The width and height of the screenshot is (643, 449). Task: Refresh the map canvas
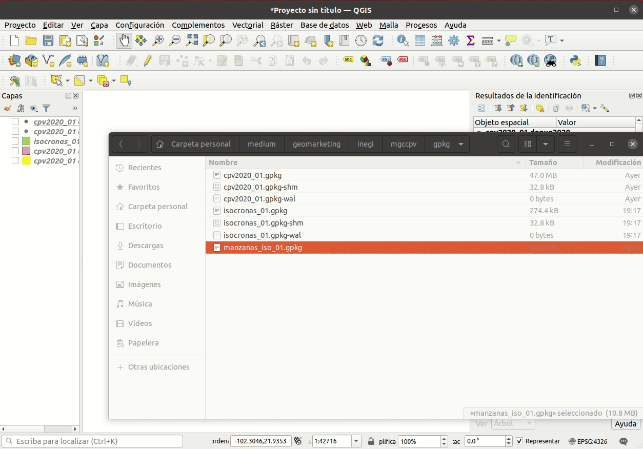378,40
